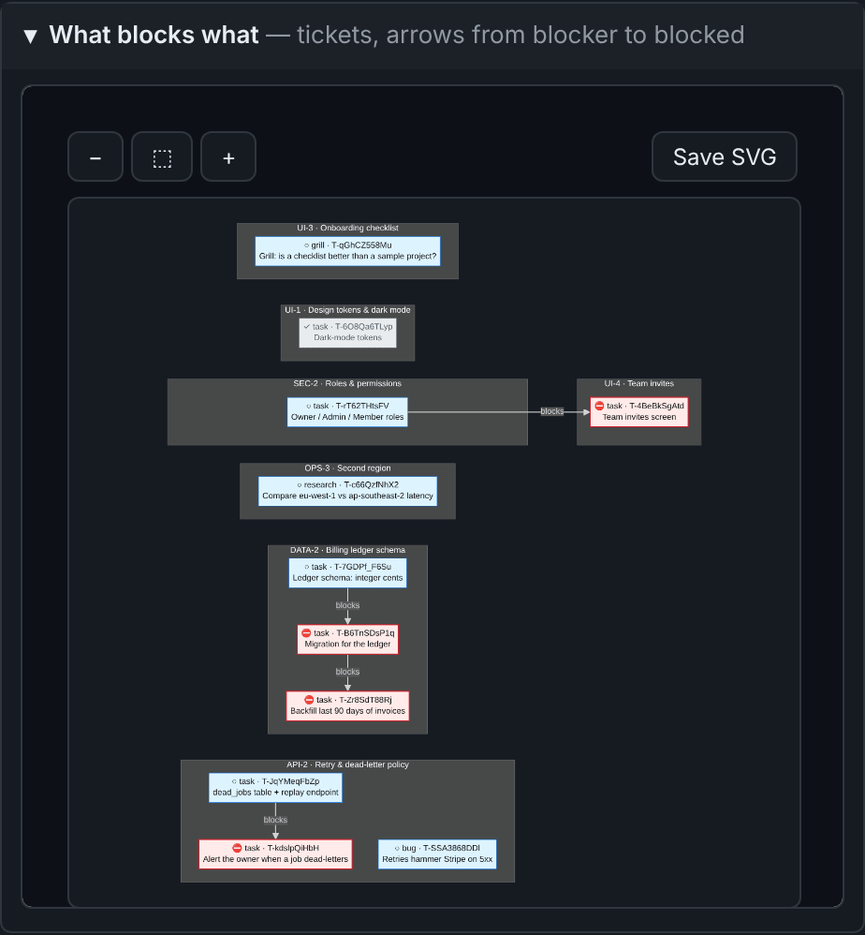Select the Team invites screen node
Screen dimensions: 865x935
point(639,412)
